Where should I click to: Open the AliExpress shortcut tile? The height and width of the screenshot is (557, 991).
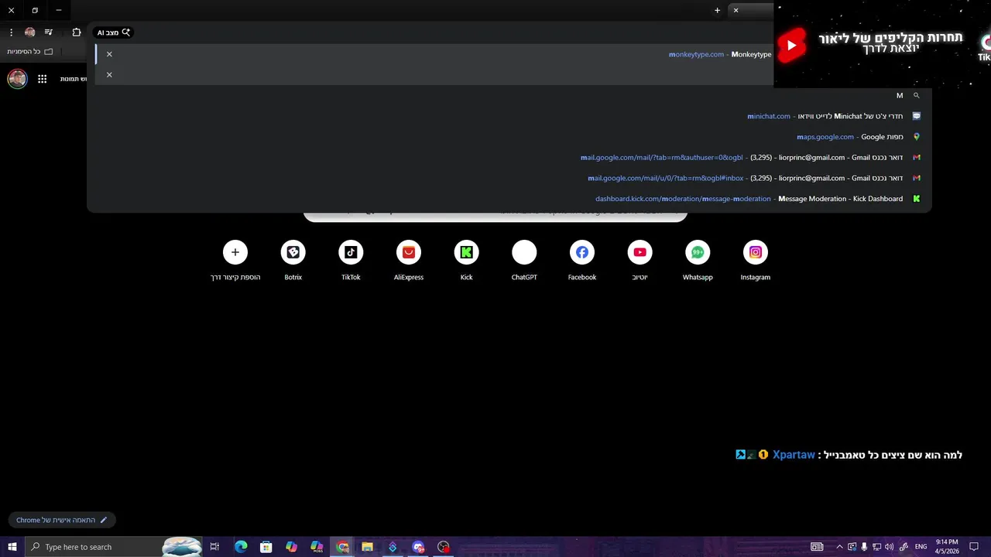409,261
